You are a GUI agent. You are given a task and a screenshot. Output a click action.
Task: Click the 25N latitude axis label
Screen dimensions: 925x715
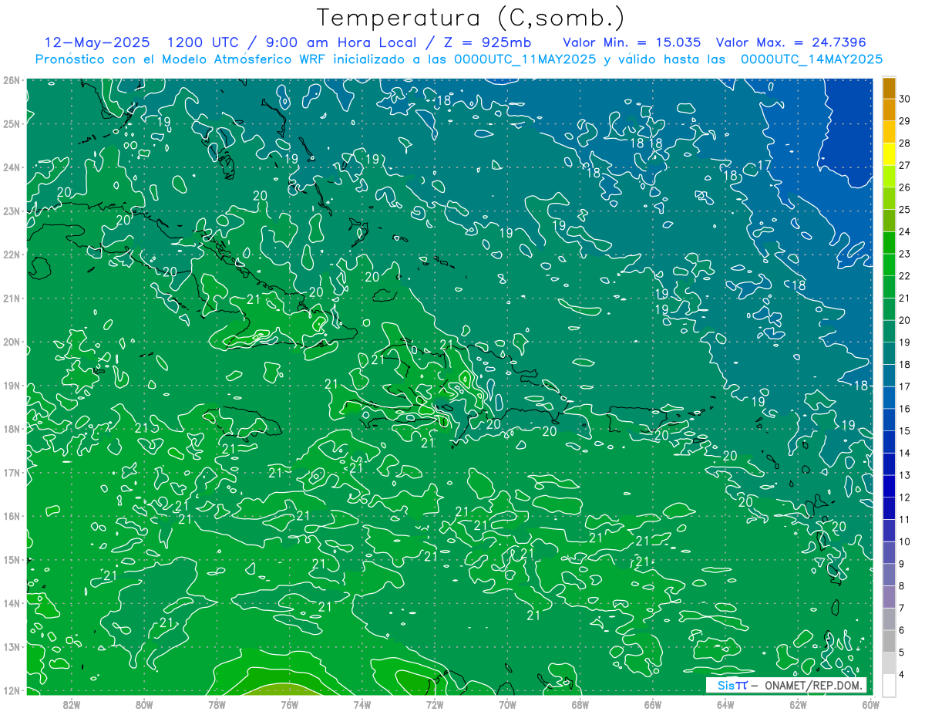12,123
